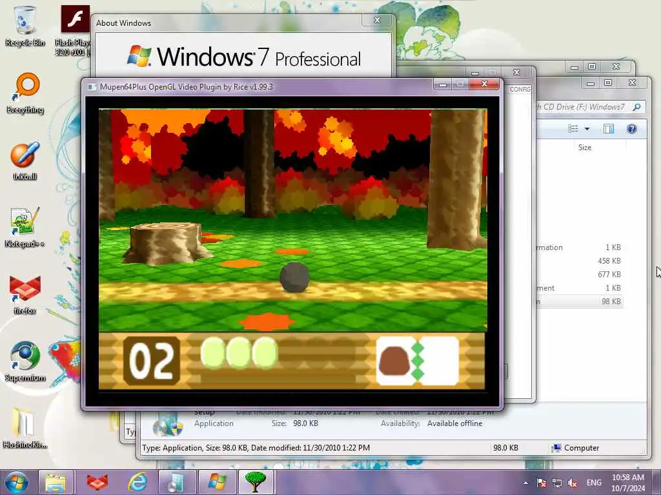Select the file row showing 458 KB
This screenshot has width=661, height=495.
click(x=580, y=261)
